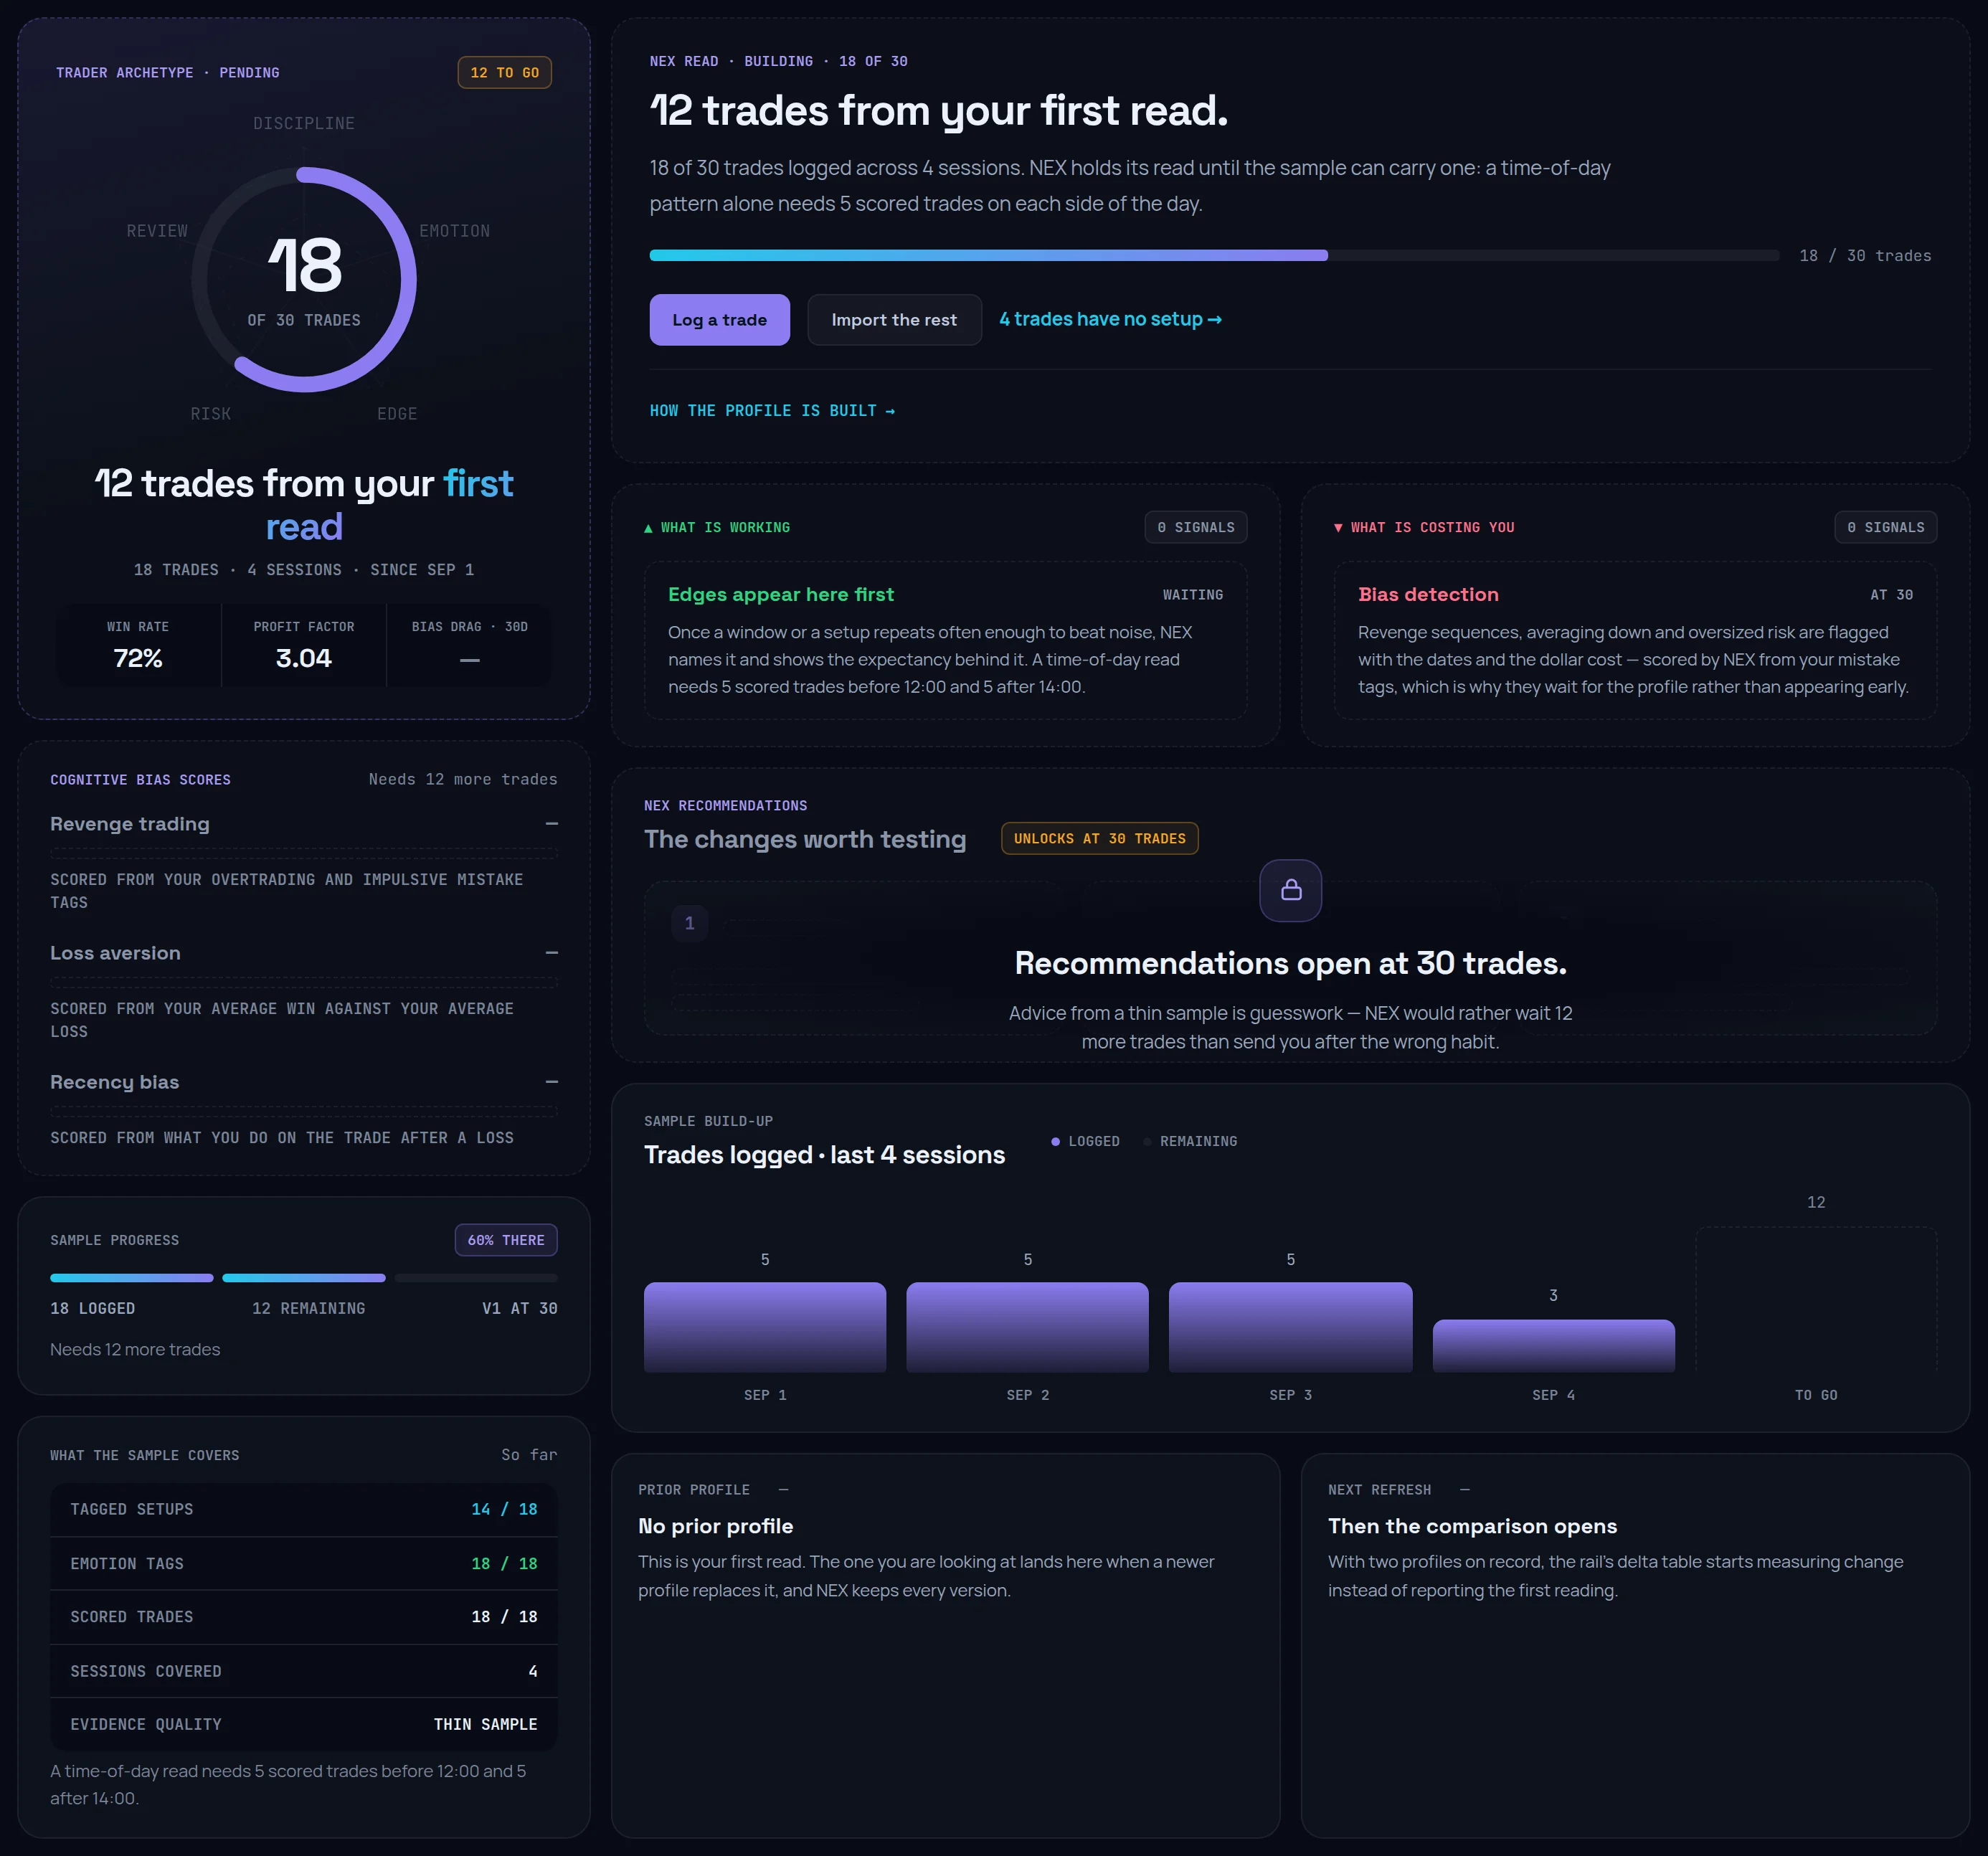Screen dimensions: 1988x1856
Task: Click the Log a trade button
Action: pos(719,320)
